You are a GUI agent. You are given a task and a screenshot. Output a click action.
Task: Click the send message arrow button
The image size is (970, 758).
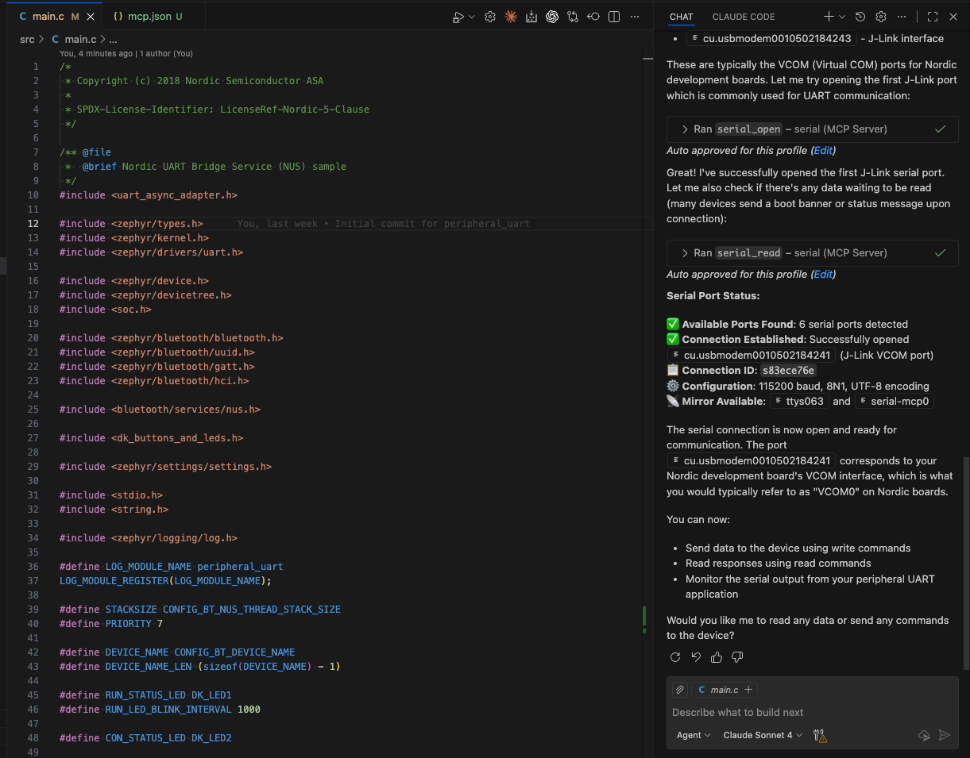(945, 736)
